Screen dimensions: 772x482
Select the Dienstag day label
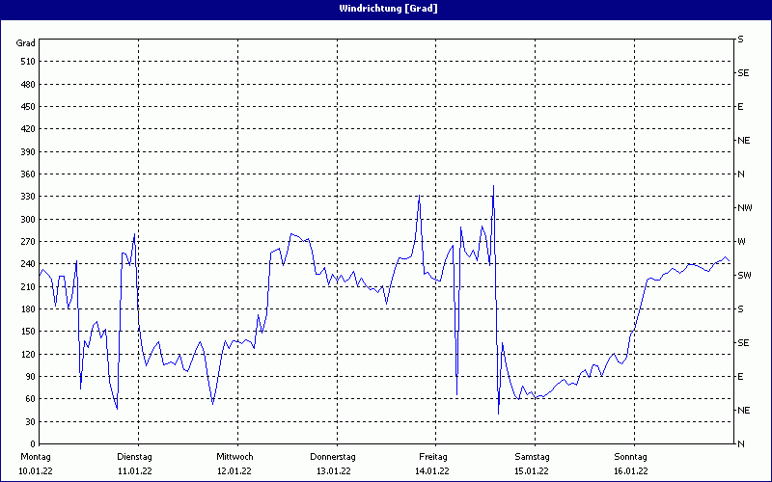click(134, 456)
